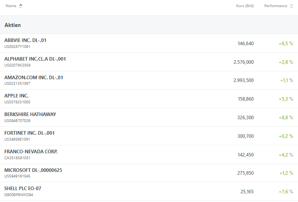Select ISIN US0231351067 text

coord(17,84)
